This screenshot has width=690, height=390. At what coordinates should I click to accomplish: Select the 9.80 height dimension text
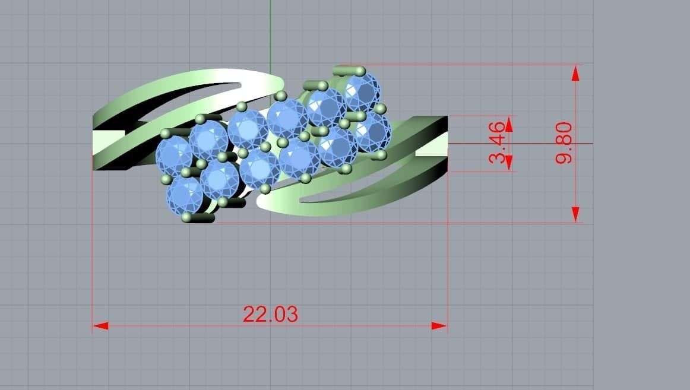click(564, 143)
